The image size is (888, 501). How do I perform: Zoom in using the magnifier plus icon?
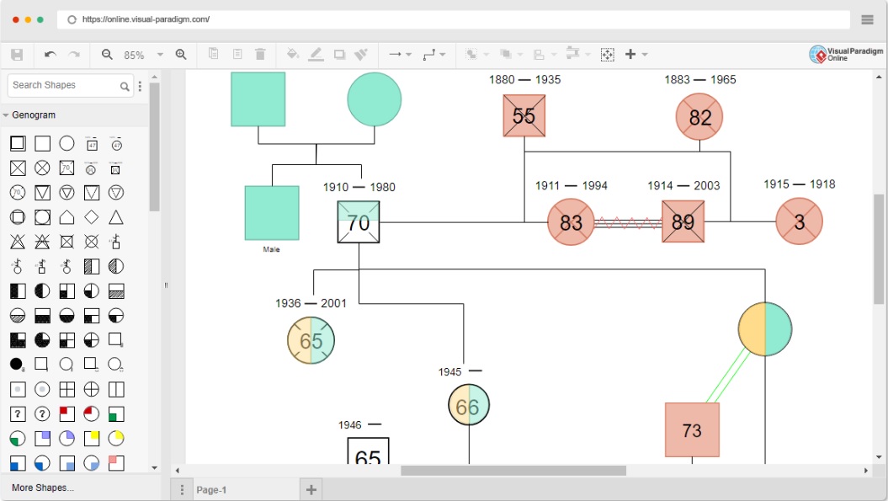click(x=181, y=55)
